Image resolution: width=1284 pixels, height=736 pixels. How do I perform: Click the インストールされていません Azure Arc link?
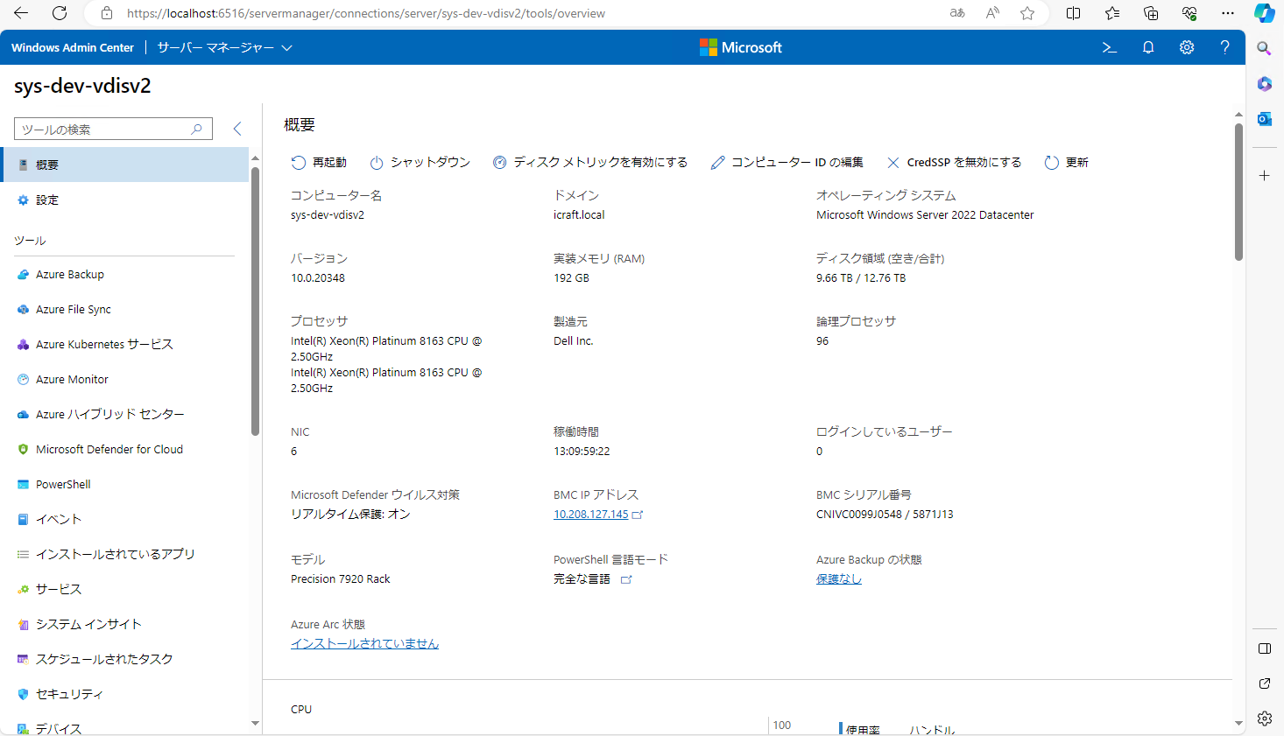(364, 643)
